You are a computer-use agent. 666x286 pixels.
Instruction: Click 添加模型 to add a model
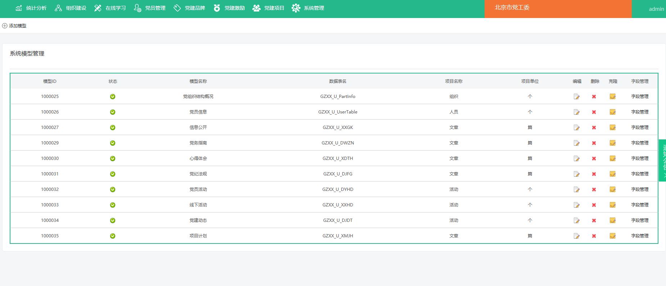click(x=14, y=26)
